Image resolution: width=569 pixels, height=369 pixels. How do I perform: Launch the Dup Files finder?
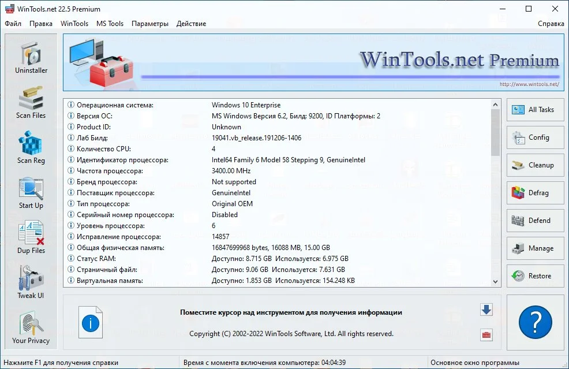pos(31,238)
